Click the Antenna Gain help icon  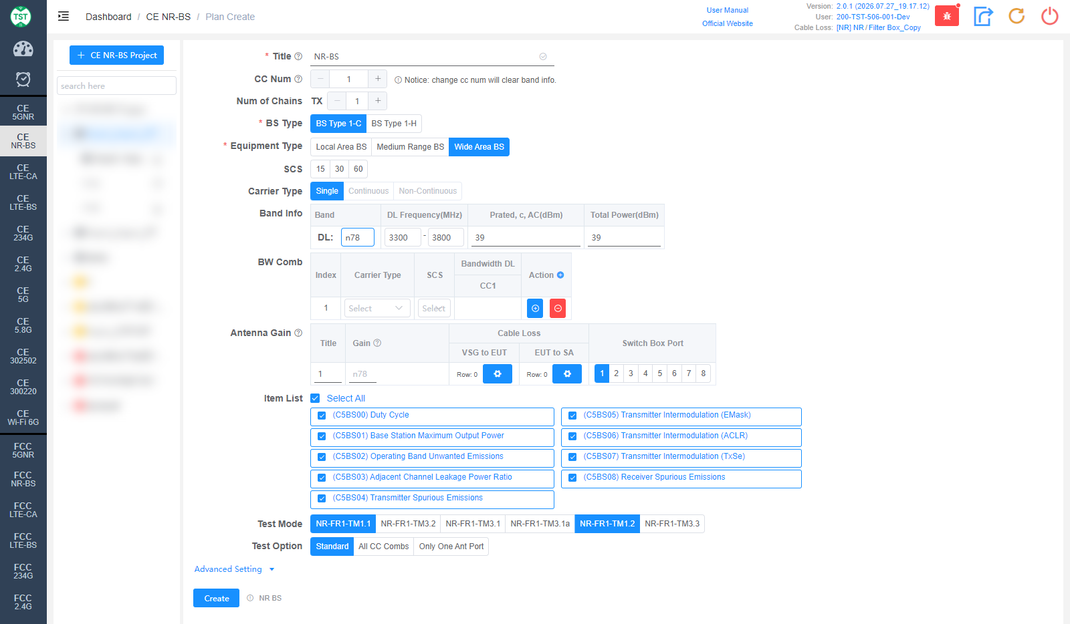298,333
